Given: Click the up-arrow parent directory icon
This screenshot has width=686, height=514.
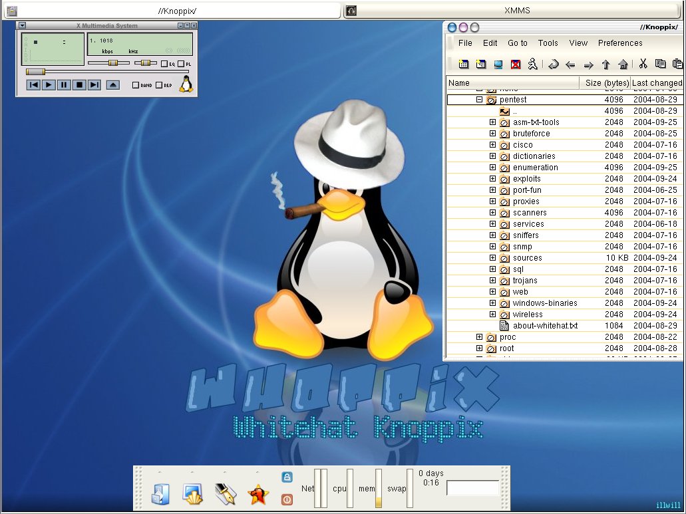Looking at the screenshot, I should tap(605, 64).
